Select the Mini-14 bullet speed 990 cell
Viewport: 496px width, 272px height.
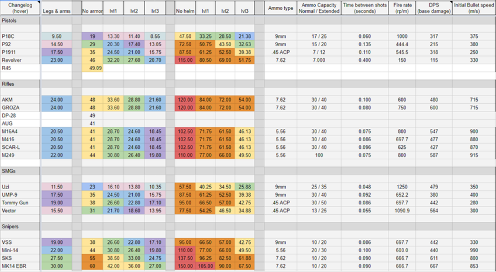click(474, 250)
